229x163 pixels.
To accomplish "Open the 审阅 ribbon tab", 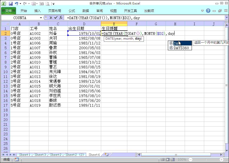I will point(100,11).
